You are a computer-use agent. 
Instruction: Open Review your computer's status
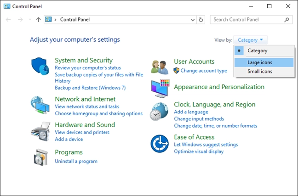(x=88, y=68)
